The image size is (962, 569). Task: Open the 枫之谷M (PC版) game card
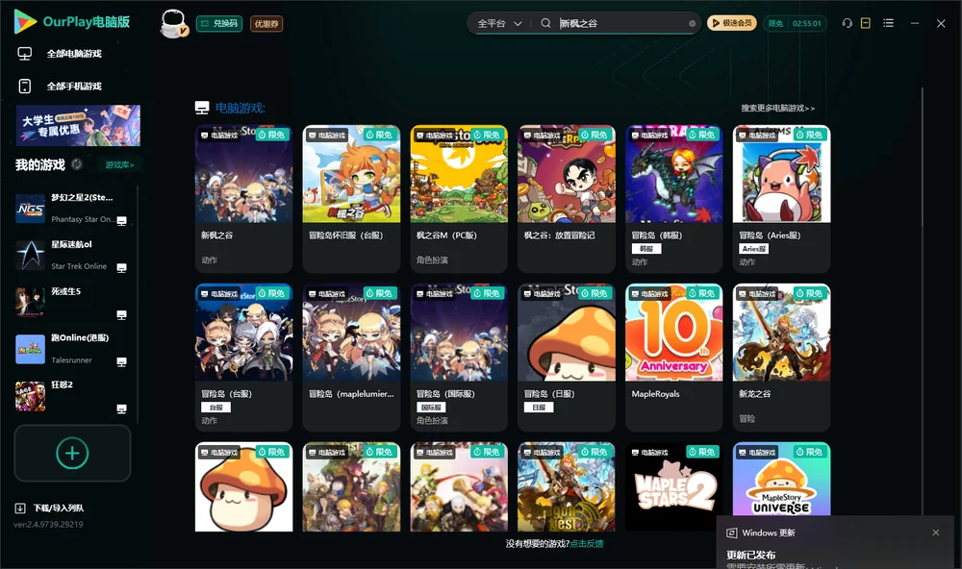[x=459, y=199]
